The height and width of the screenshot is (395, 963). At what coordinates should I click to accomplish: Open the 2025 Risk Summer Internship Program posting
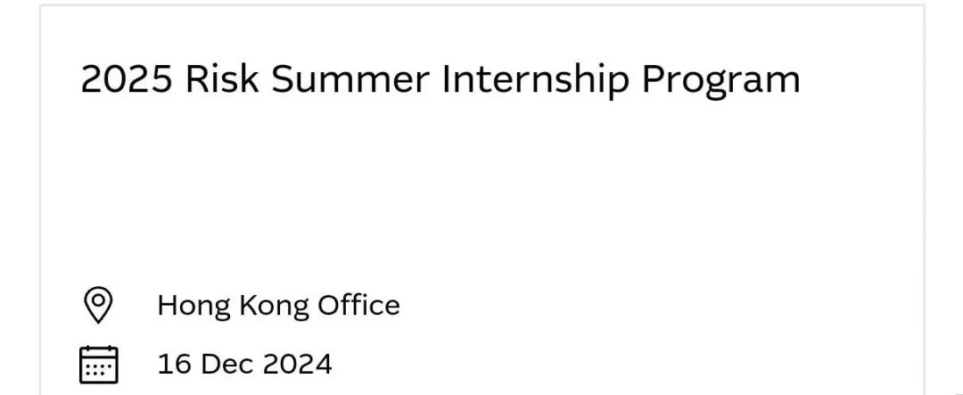(x=440, y=80)
